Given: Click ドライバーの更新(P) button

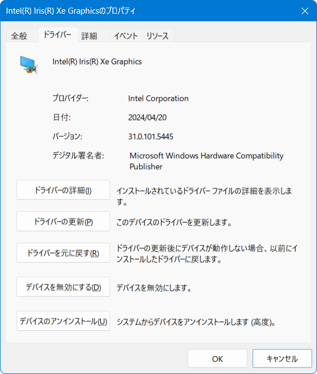Looking at the screenshot, I should click(x=63, y=222).
